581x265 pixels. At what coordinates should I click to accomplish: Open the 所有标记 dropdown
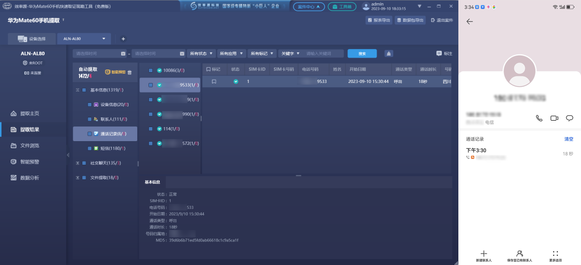[x=263, y=53]
